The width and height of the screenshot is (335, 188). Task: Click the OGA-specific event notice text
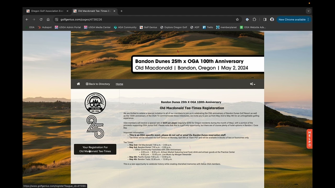(x=178, y=135)
